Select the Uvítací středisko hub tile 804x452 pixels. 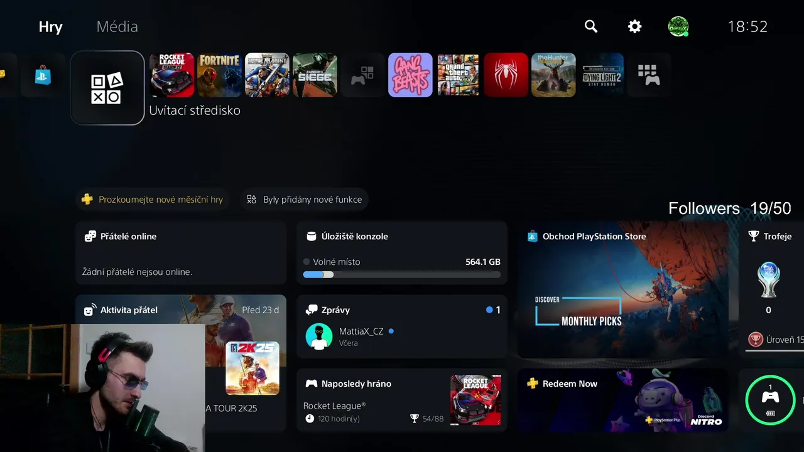point(107,88)
